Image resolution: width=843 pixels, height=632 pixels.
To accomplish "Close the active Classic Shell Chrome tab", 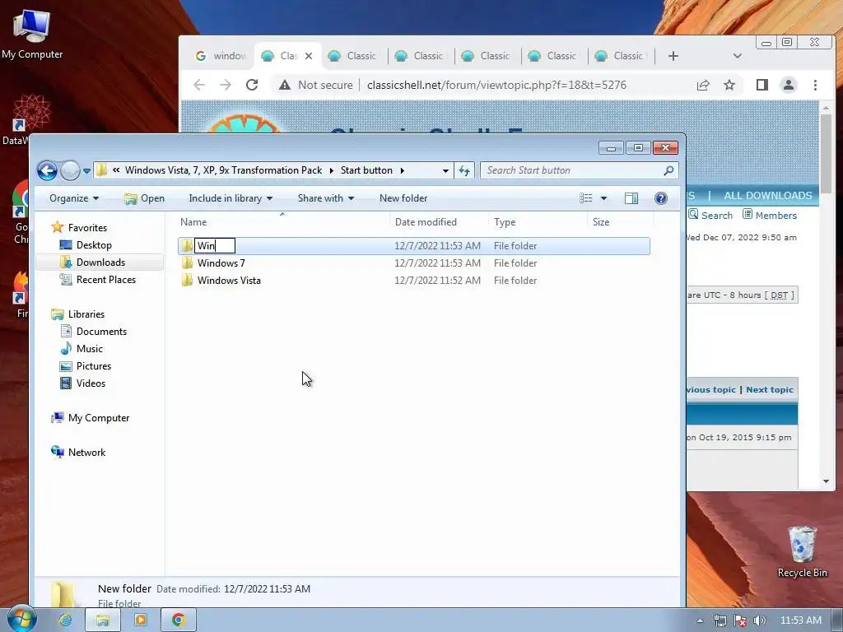I will [x=309, y=56].
